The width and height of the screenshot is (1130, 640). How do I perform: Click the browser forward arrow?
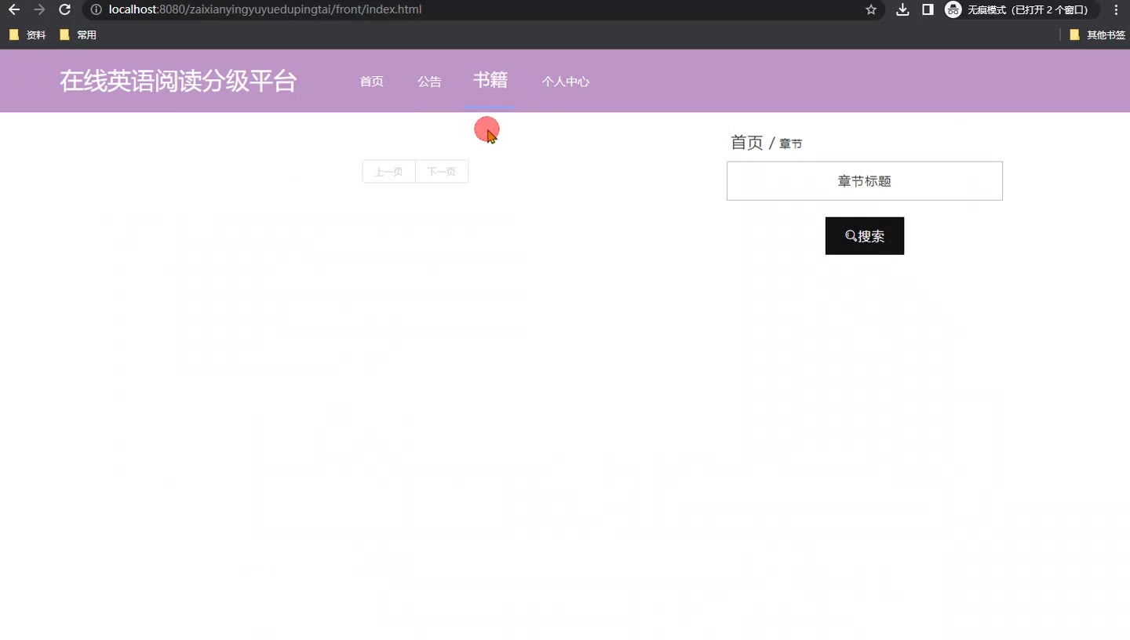click(x=39, y=9)
